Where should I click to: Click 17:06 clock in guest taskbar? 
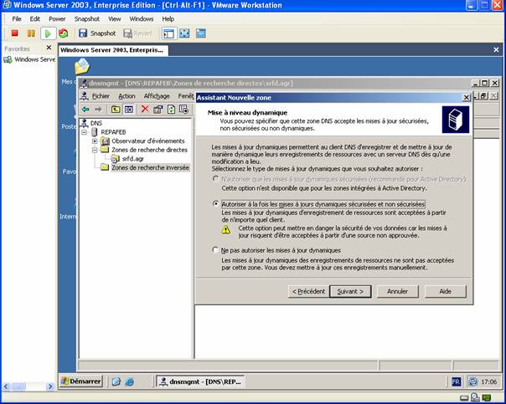point(489,382)
